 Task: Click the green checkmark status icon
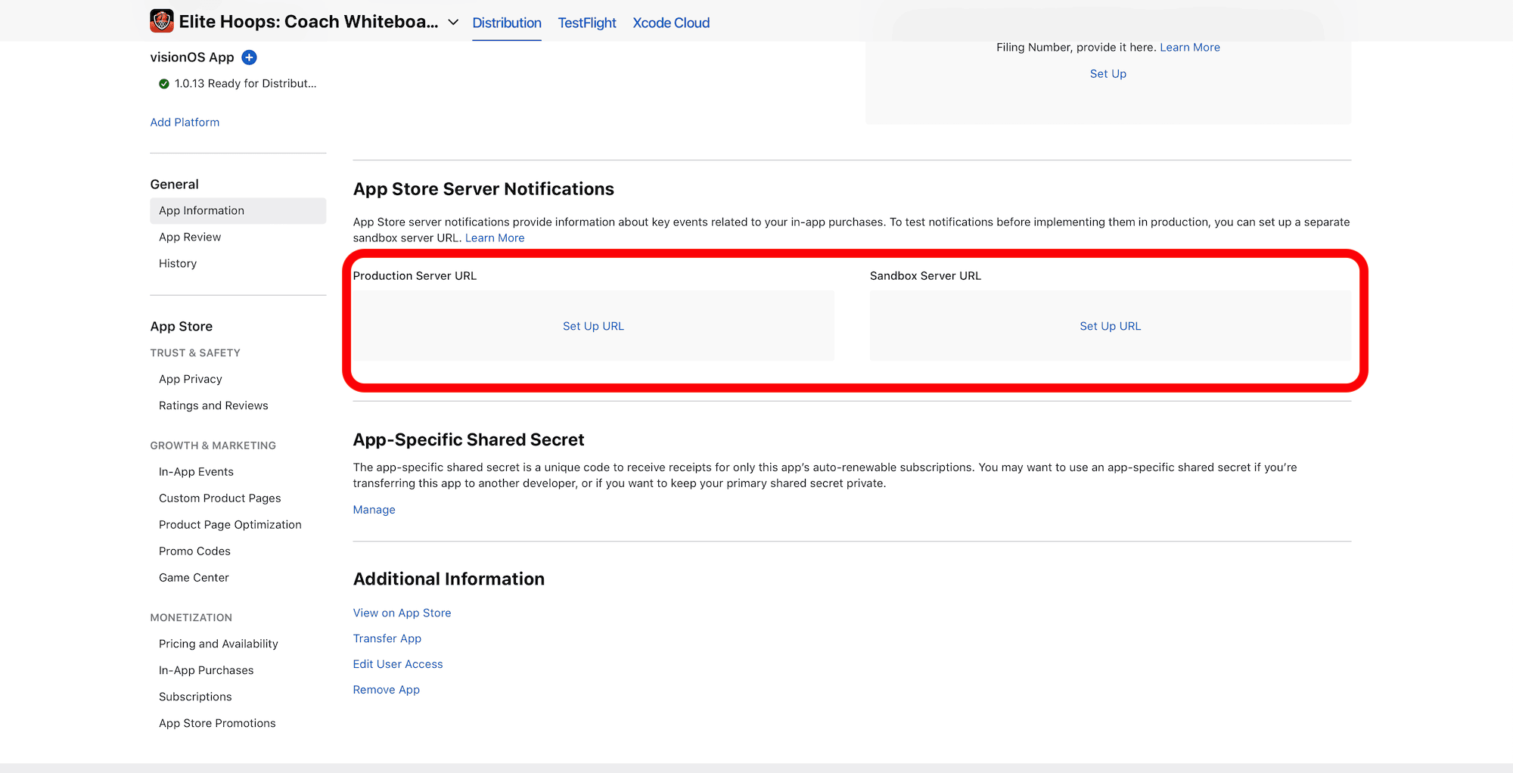[x=163, y=84]
